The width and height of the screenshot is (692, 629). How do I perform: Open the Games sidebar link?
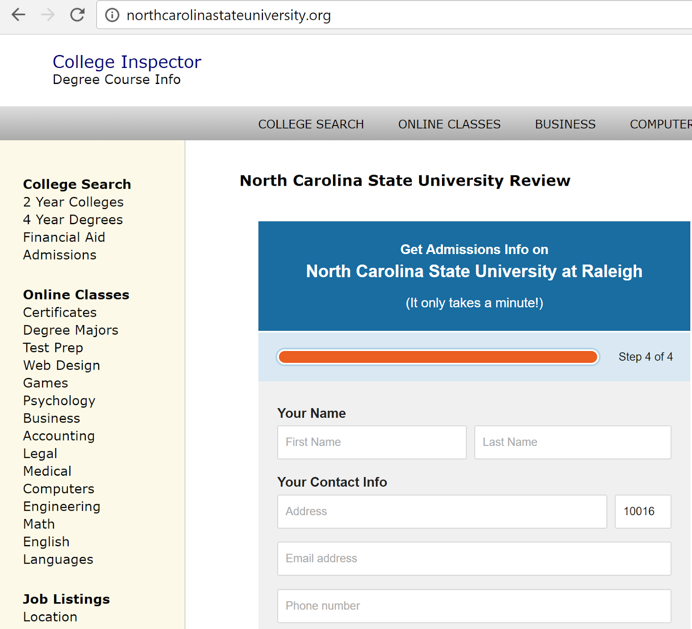pyautogui.click(x=45, y=383)
